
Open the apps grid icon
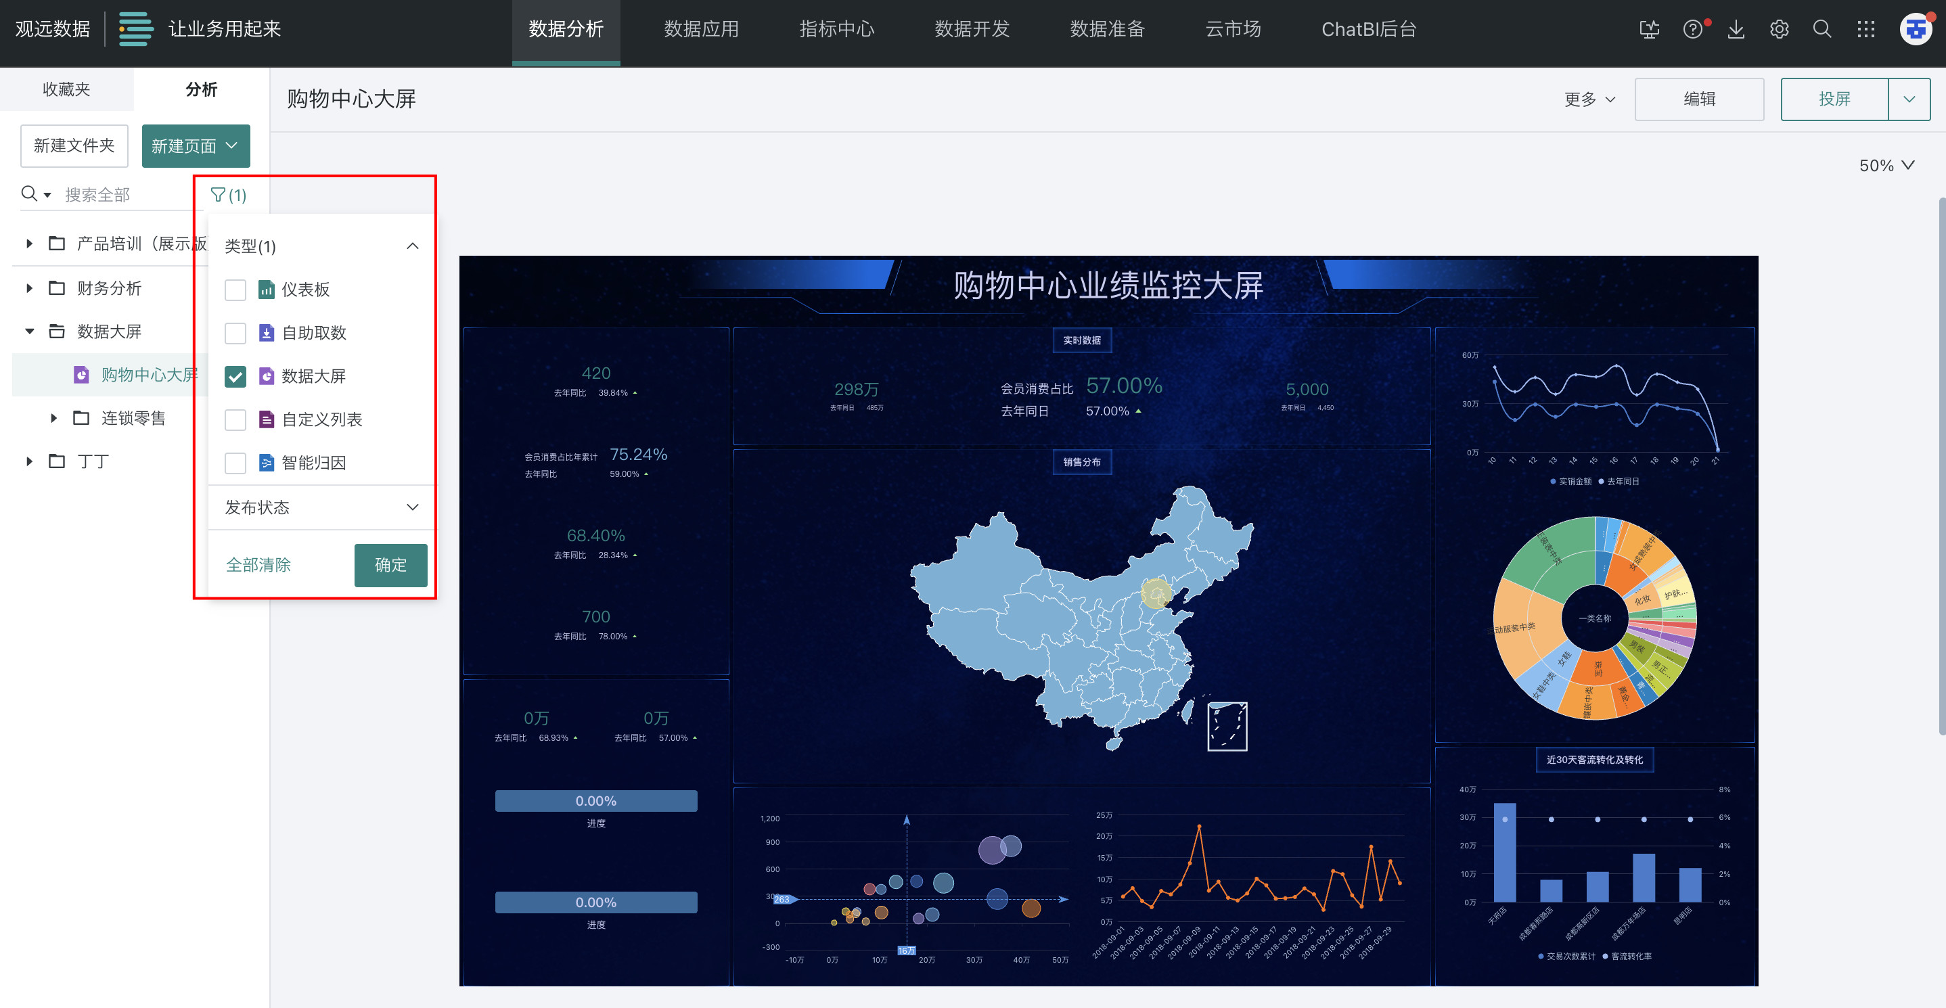click(x=1865, y=30)
